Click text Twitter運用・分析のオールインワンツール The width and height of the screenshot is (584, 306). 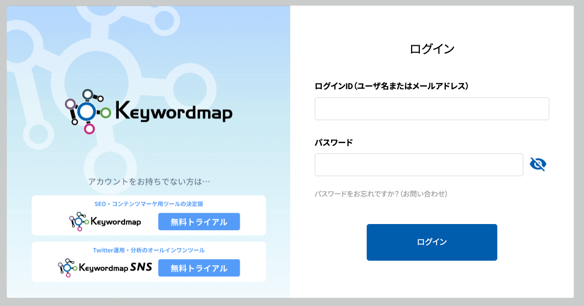click(x=148, y=250)
